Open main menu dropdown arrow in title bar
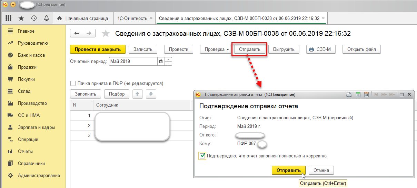 13,5
